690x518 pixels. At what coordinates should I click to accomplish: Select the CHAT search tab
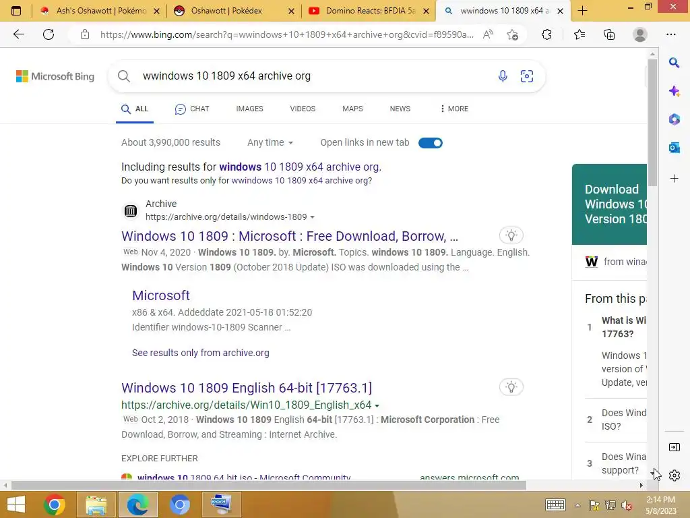click(192, 109)
